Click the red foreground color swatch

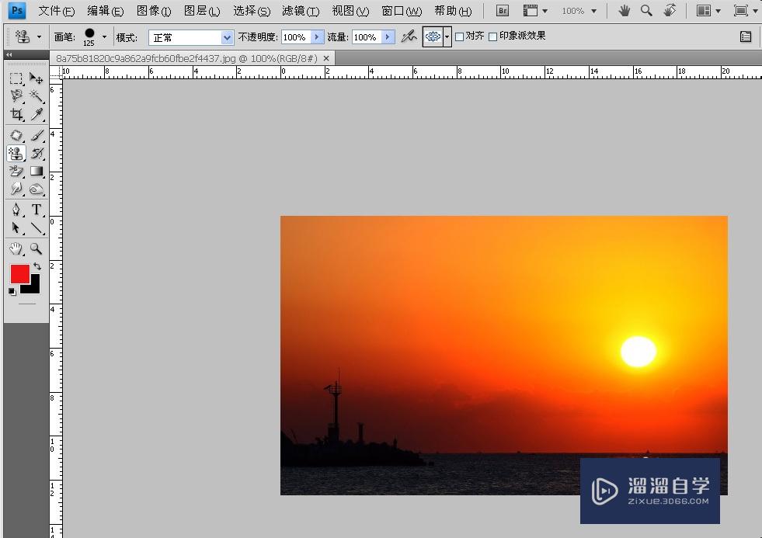19,274
